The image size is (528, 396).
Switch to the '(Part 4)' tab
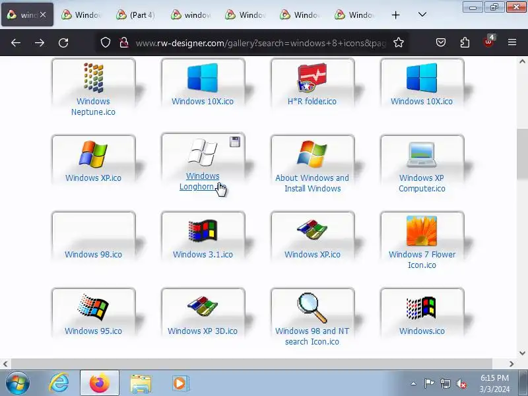(x=136, y=15)
